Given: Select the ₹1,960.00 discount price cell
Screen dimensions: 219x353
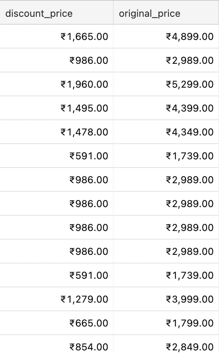Looking at the screenshot, I should click(56, 84).
